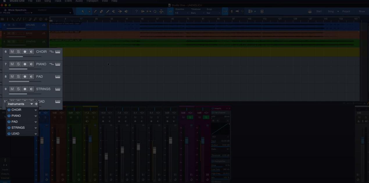Mute the CHOIR track

pos(12,52)
